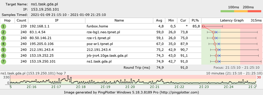Image resolution: width=263 pixels, height=95 pixels.
Task: Select IP 83.1.4.54 cell
Action: (38, 32)
